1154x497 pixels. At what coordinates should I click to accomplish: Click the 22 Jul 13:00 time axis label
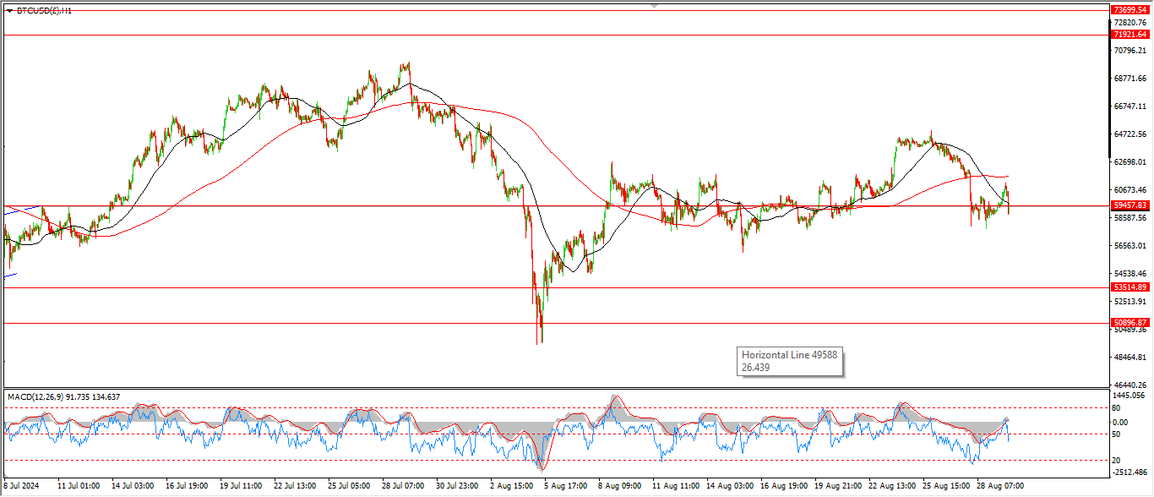(295, 487)
